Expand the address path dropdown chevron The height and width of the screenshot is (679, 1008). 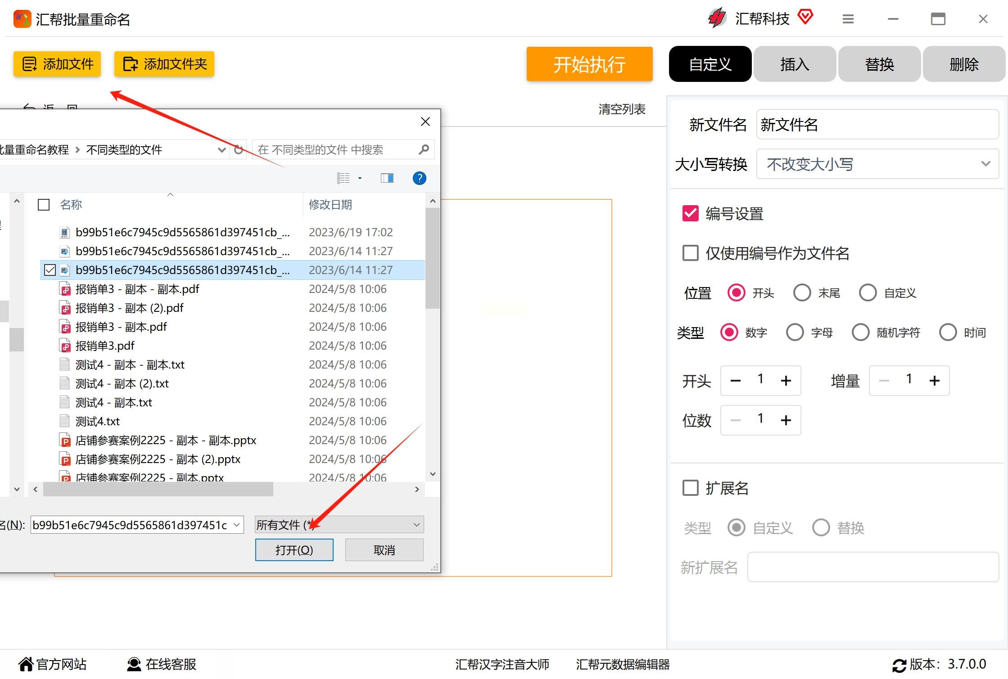click(221, 149)
